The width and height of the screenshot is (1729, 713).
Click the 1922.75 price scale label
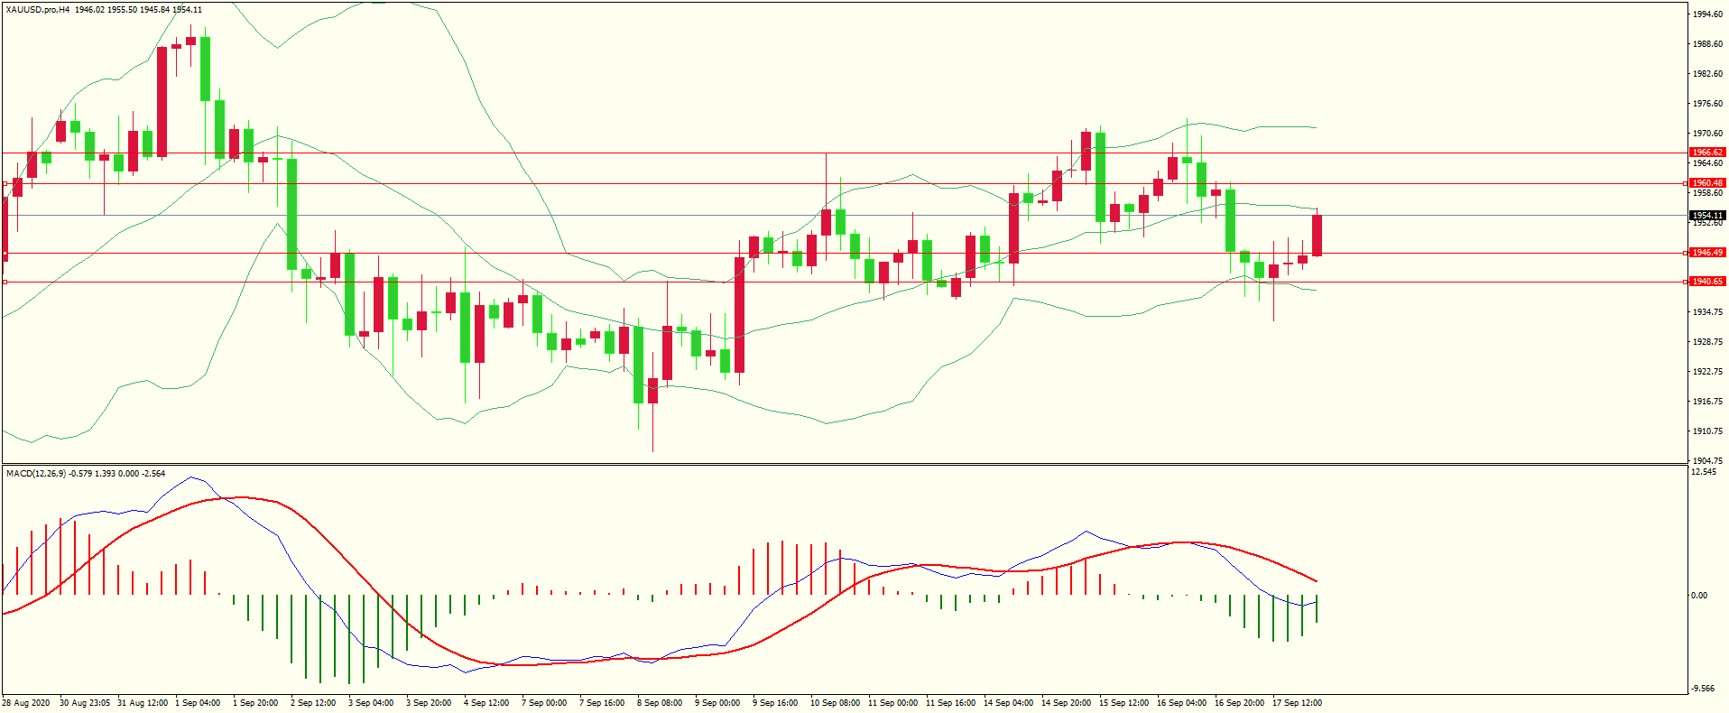click(1708, 371)
